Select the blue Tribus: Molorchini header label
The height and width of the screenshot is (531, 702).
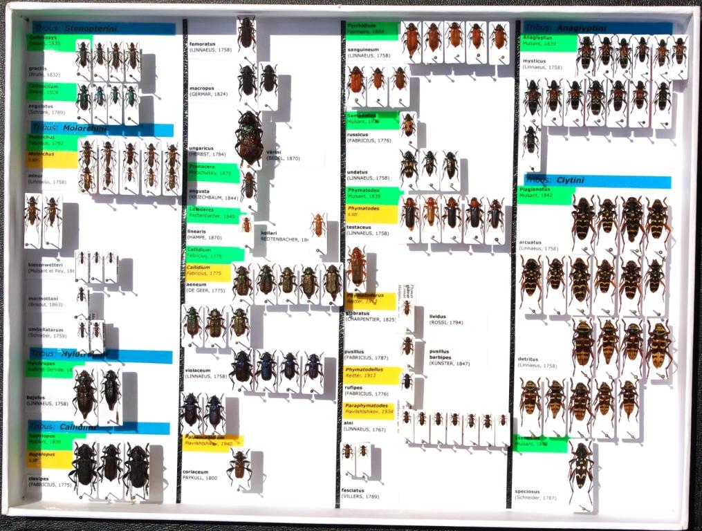(x=101, y=129)
